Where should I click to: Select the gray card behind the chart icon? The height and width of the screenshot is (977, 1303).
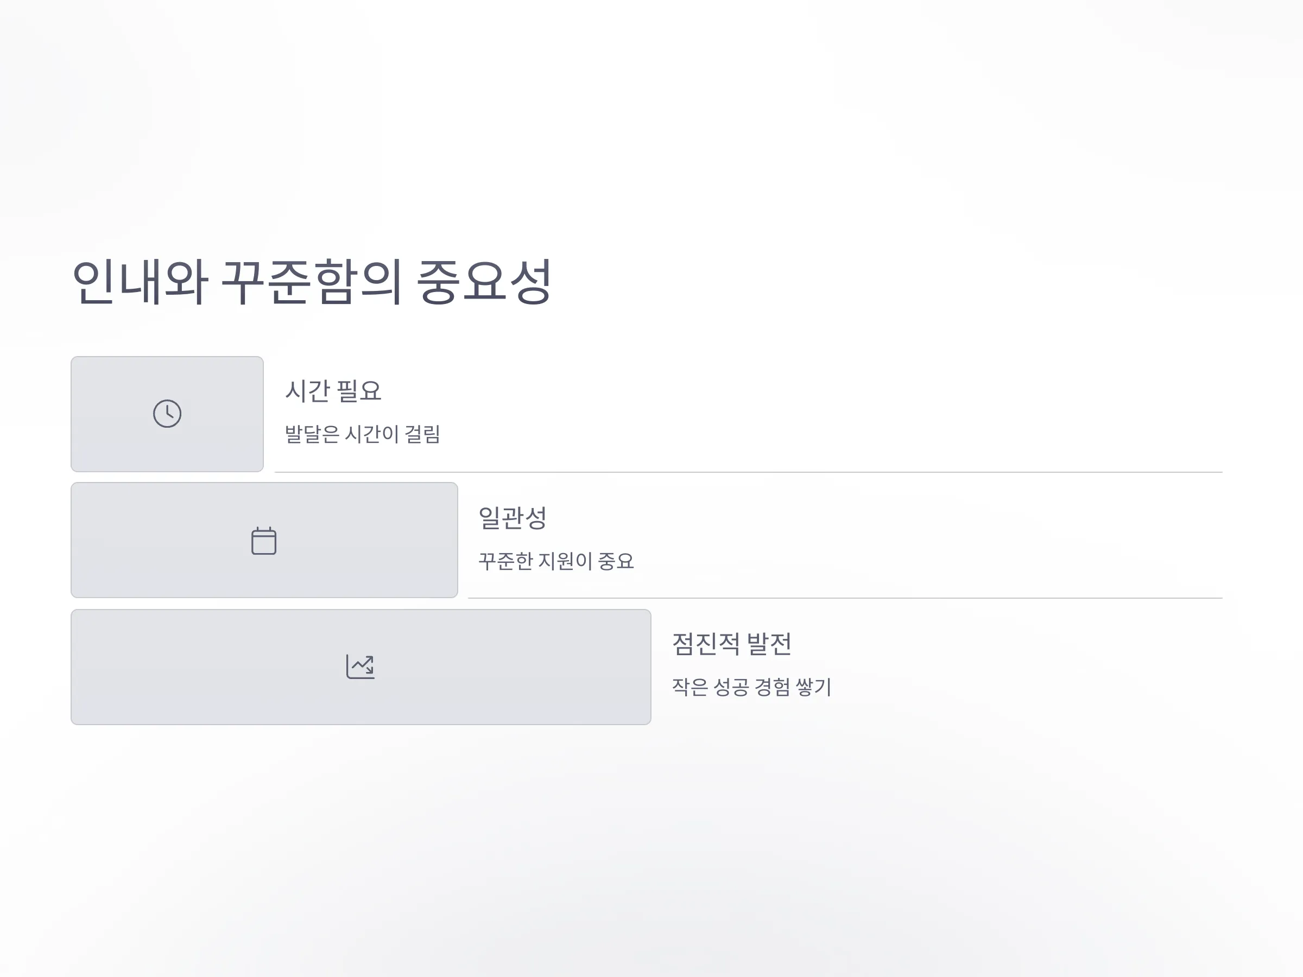pyautogui.click(x=361, y=667)
